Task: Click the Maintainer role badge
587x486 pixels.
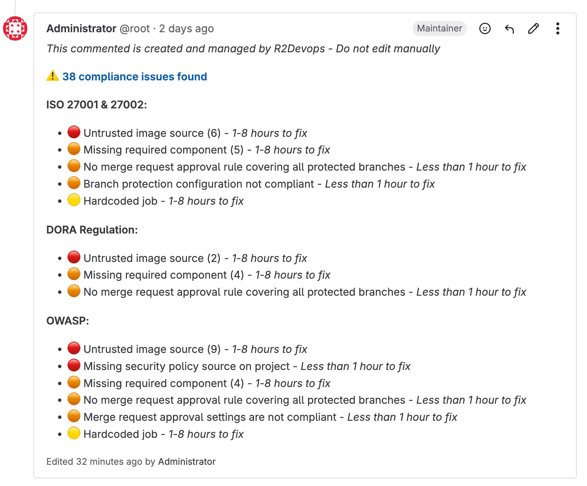Action: click(x=439, y=28)
